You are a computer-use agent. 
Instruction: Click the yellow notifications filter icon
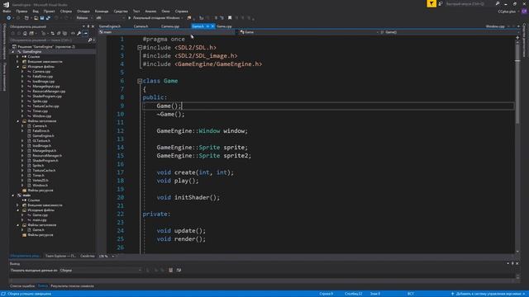coord(431,3)
